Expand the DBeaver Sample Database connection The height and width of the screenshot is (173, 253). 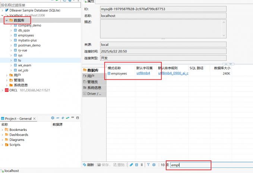(2, 10)
